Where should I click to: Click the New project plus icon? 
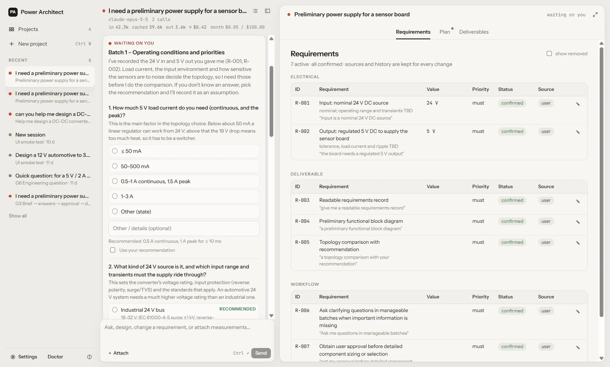11,44
